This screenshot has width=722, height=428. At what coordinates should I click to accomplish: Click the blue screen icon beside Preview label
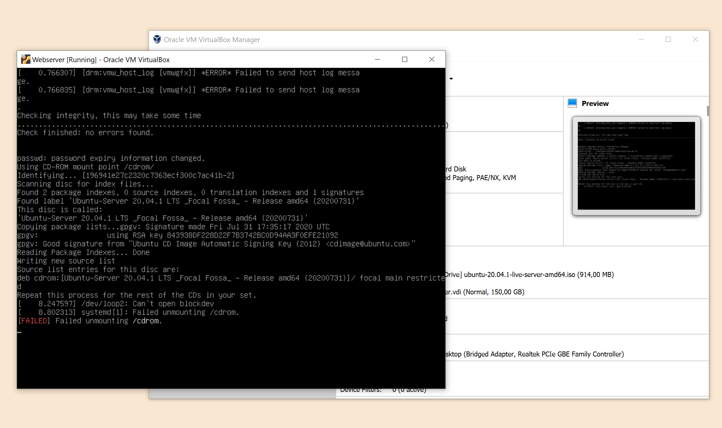572,103
